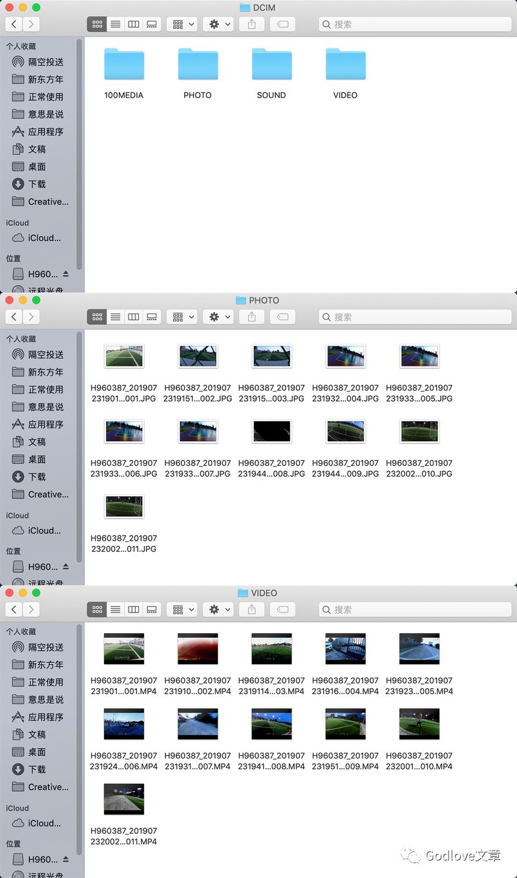Open the gear action menu in PHOTO window
The image size is (517, 878).
tap(218, 317)
